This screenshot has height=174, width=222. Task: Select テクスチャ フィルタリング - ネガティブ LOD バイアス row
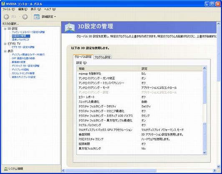[140, 116]
